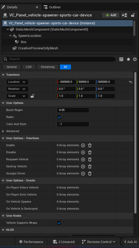Select the VC_Panel instance root row
This screenshot has height=248, width=139.
[x=67, y=23]
